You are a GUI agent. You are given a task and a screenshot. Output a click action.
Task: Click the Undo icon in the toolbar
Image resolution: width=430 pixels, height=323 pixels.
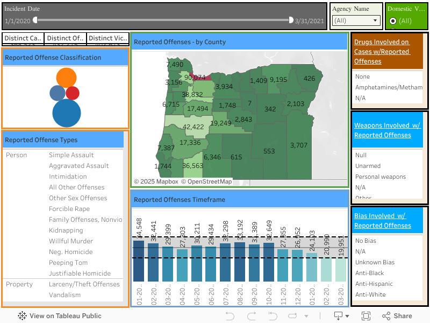[x=230, y=316]
